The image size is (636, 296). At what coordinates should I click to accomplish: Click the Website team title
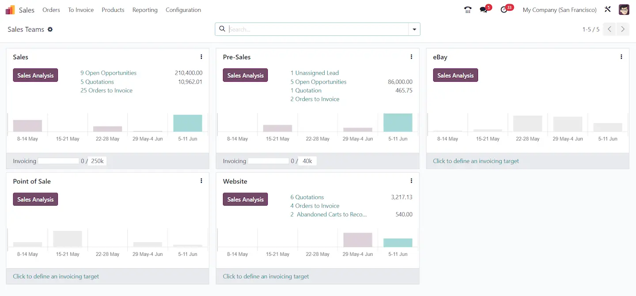(x=235, y=181)
